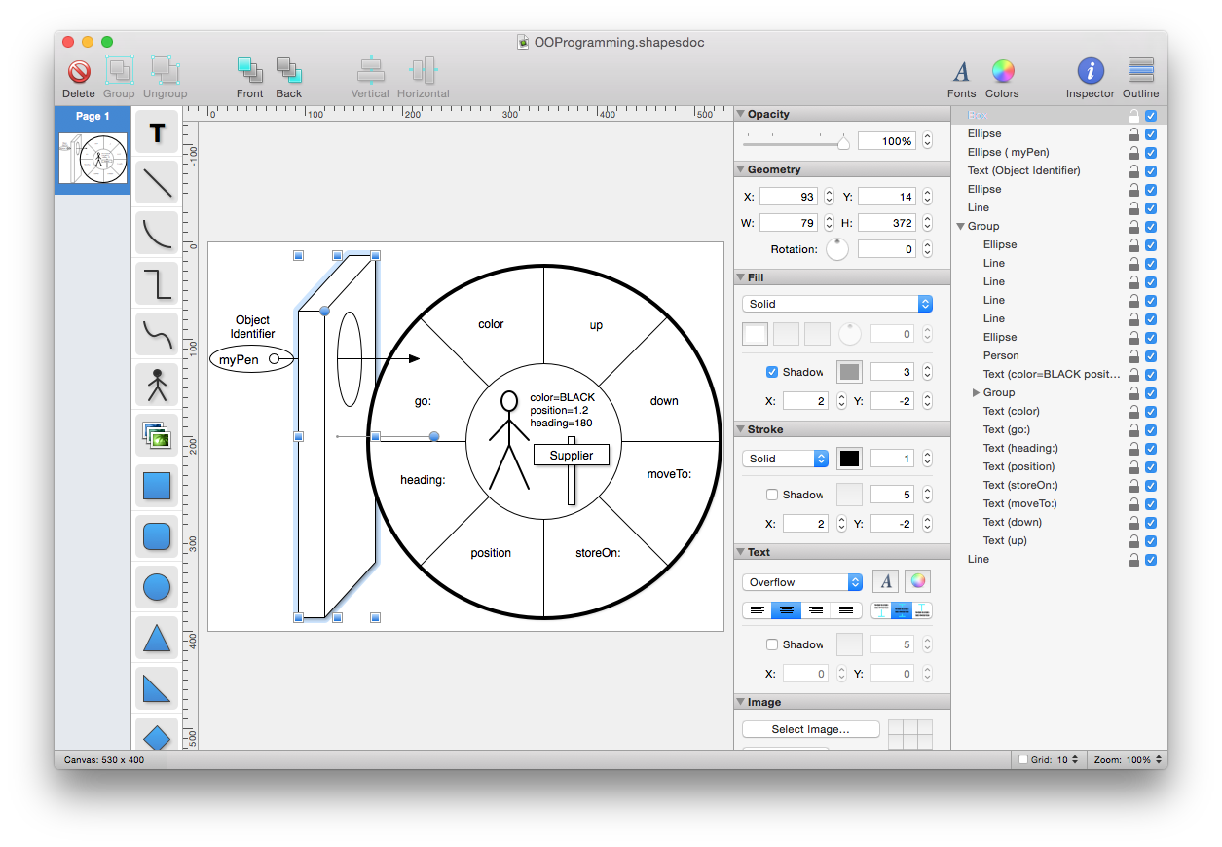Enable the Shadow checkbox in Stroke section
This screenshot has height=847, width=1222.
774,495
